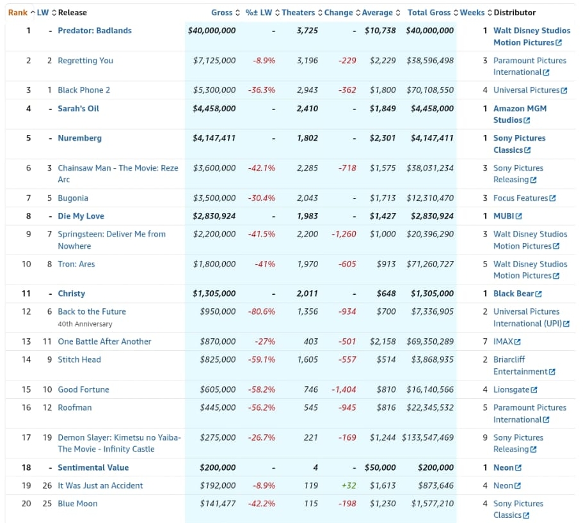Image resolution: width=583 pixels, height=523 pixels.
Task: Click external link icon beside Black Bear
Action: pyautogui.click(x=538, y=294)
